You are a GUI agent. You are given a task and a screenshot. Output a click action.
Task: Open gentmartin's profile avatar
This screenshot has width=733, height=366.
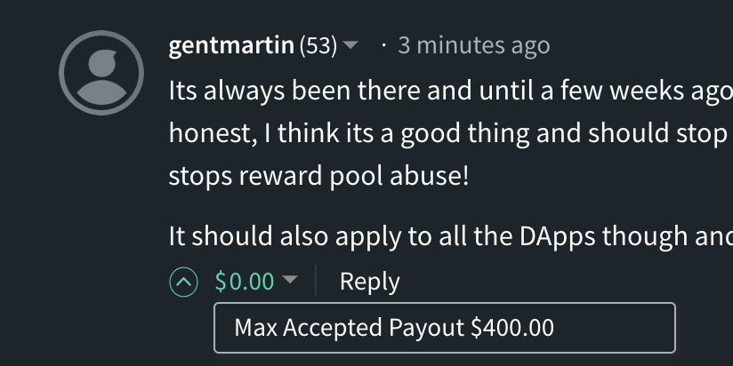point(101,73)
